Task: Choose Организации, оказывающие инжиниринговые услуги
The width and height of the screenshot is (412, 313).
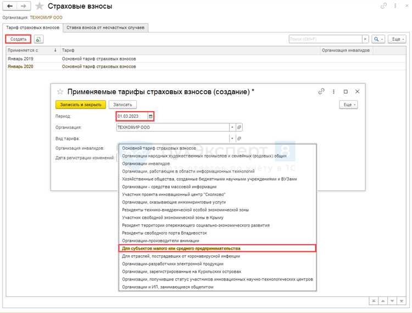Action: tap(218, 202)
